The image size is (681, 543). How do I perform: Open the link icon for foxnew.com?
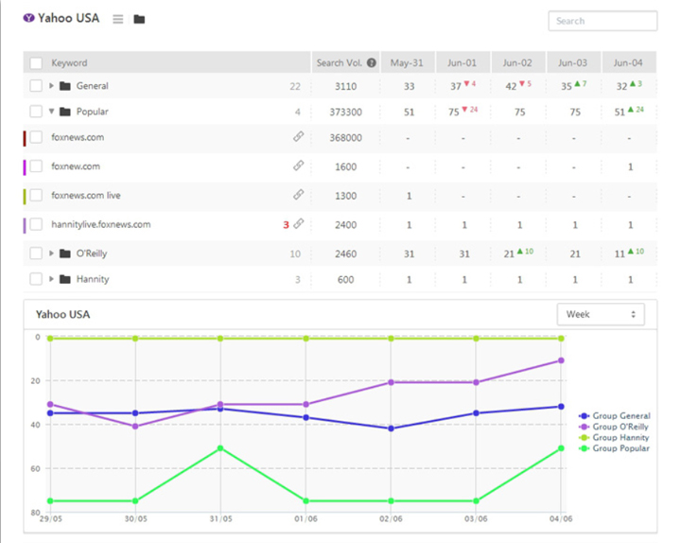(298, 166)
